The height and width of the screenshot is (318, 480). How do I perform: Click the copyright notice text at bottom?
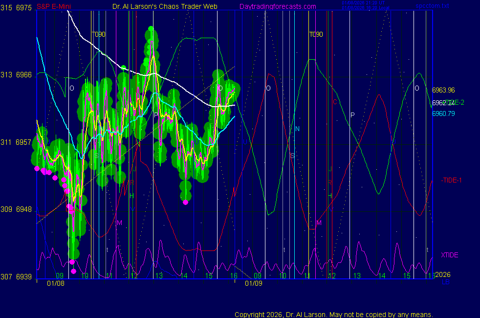click(334, 314)
